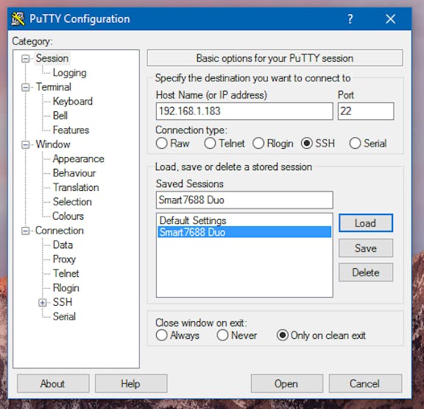
Task: Open the Data settings
Action: tap(63, 245)
